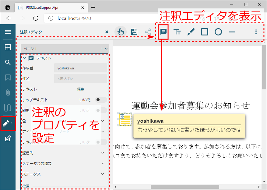Open the hamburger menu in sidebar
267x190 pixels.
[x=8, y=32]
